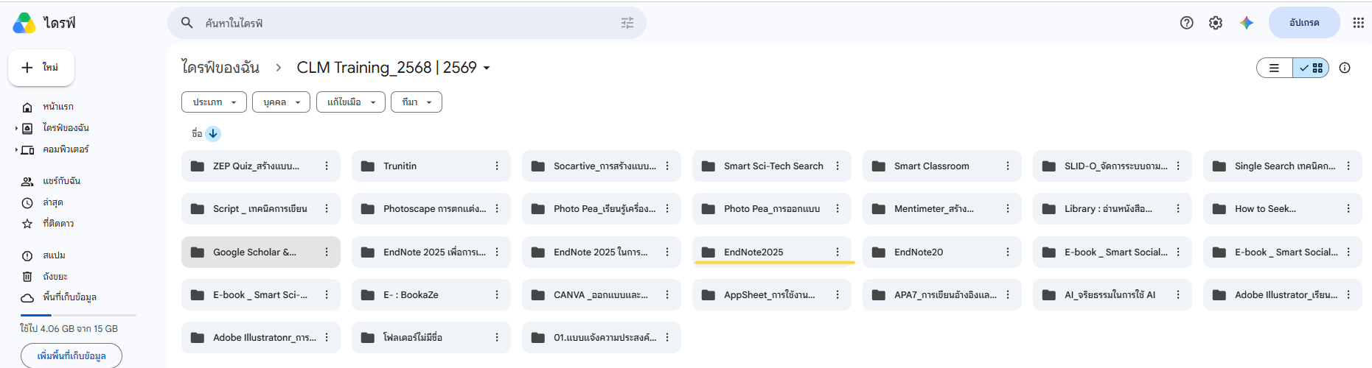Select the Script _ เทคนิคการเขียน folder

(x=261, y=208)
